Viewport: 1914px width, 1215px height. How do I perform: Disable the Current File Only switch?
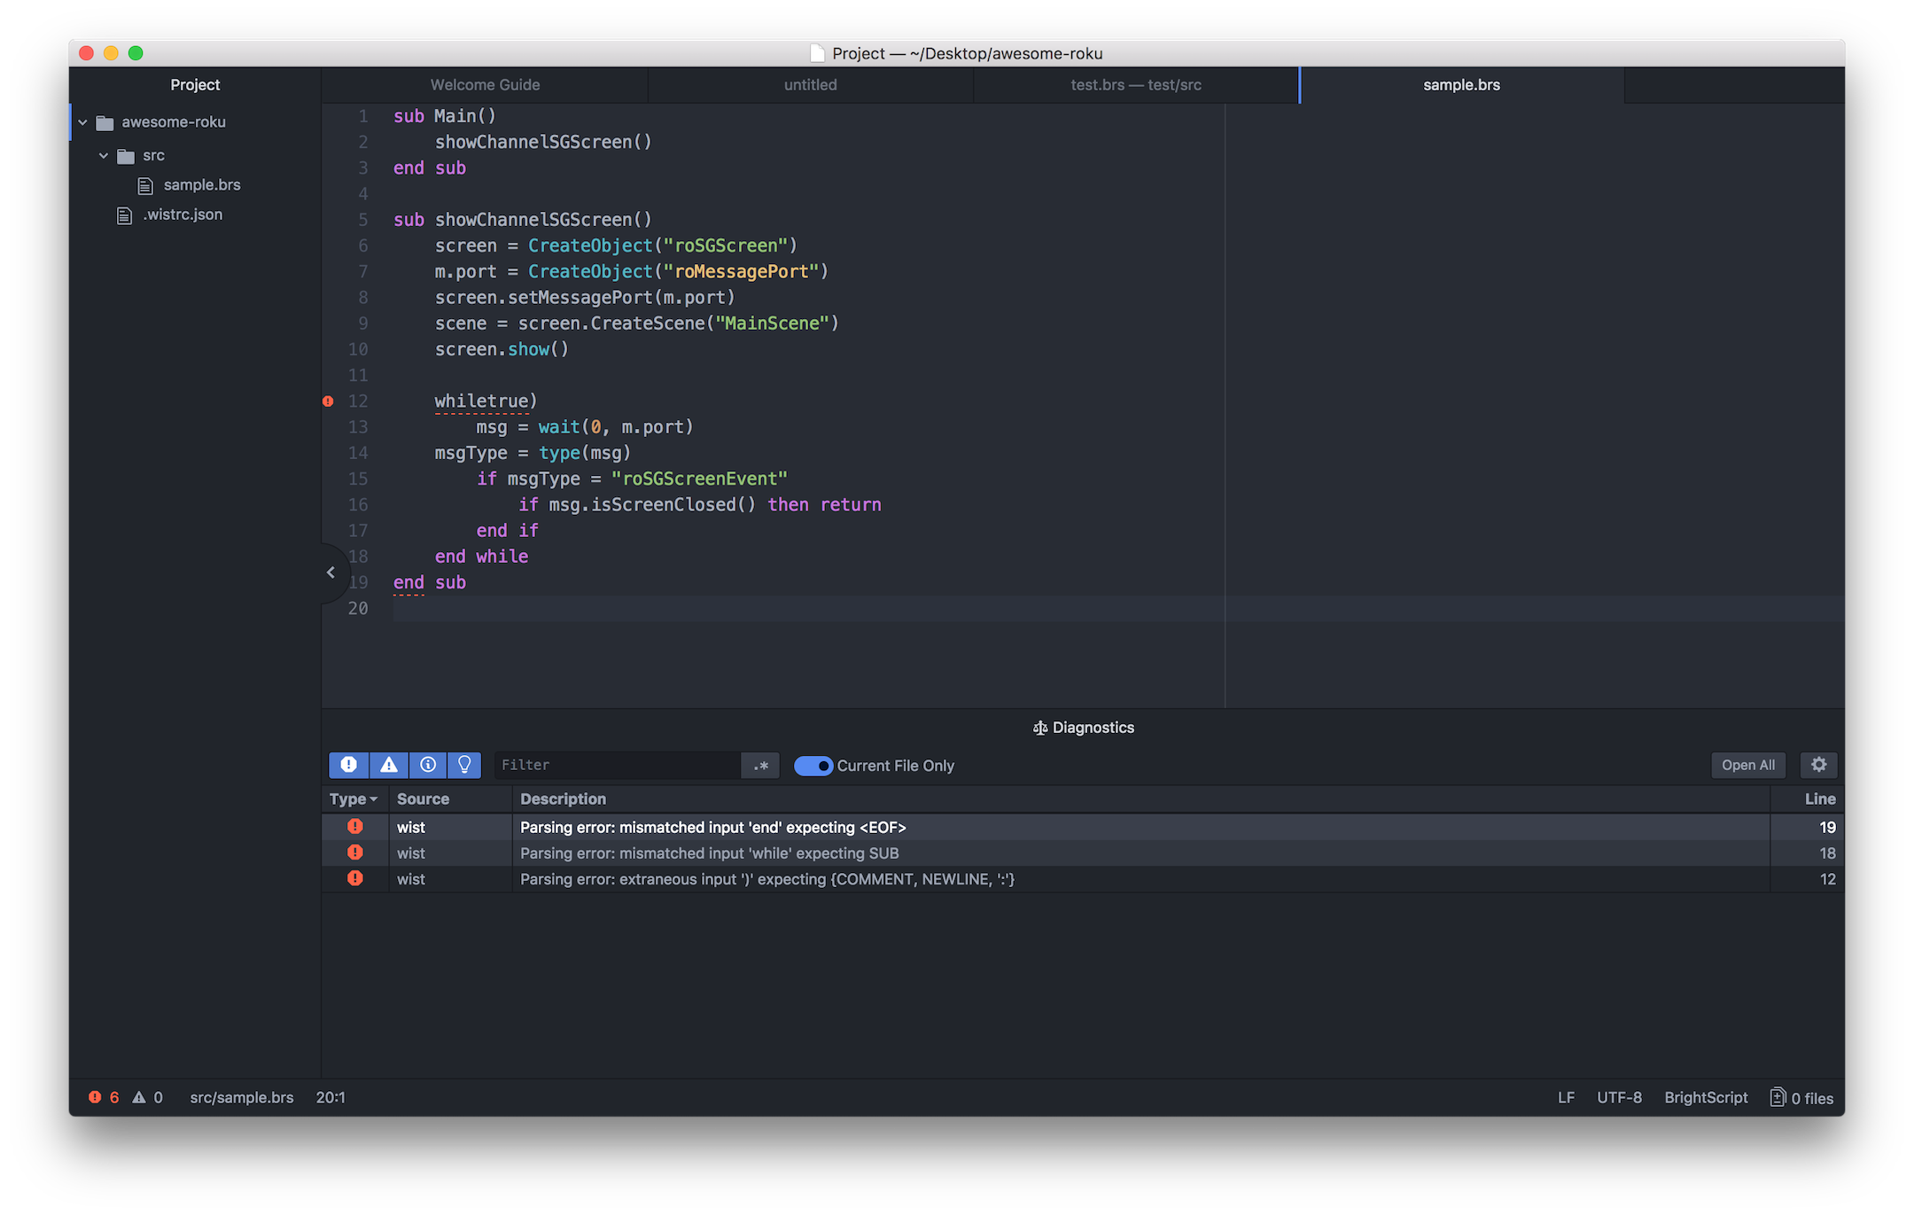click(x=813, y=766)
